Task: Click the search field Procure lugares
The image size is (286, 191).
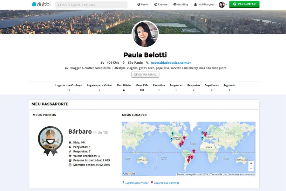Action: point(91,5)
